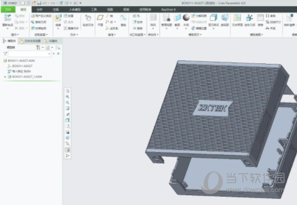Click the Regenerate icon in the ribbon

click(8, 18)
